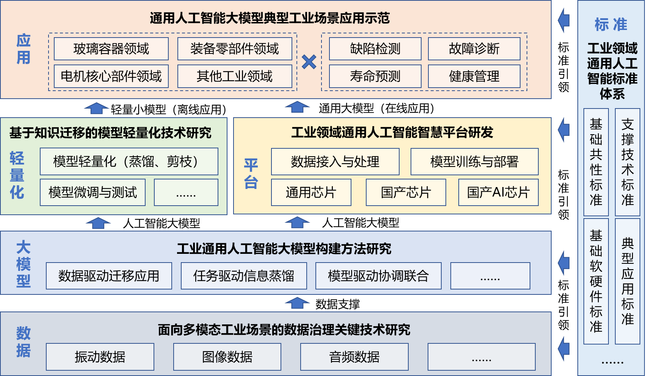The width and height of the screenshot is (646, 376).
Task: Expand the …… item in 大模型 row
Action: tap(490, 276)
